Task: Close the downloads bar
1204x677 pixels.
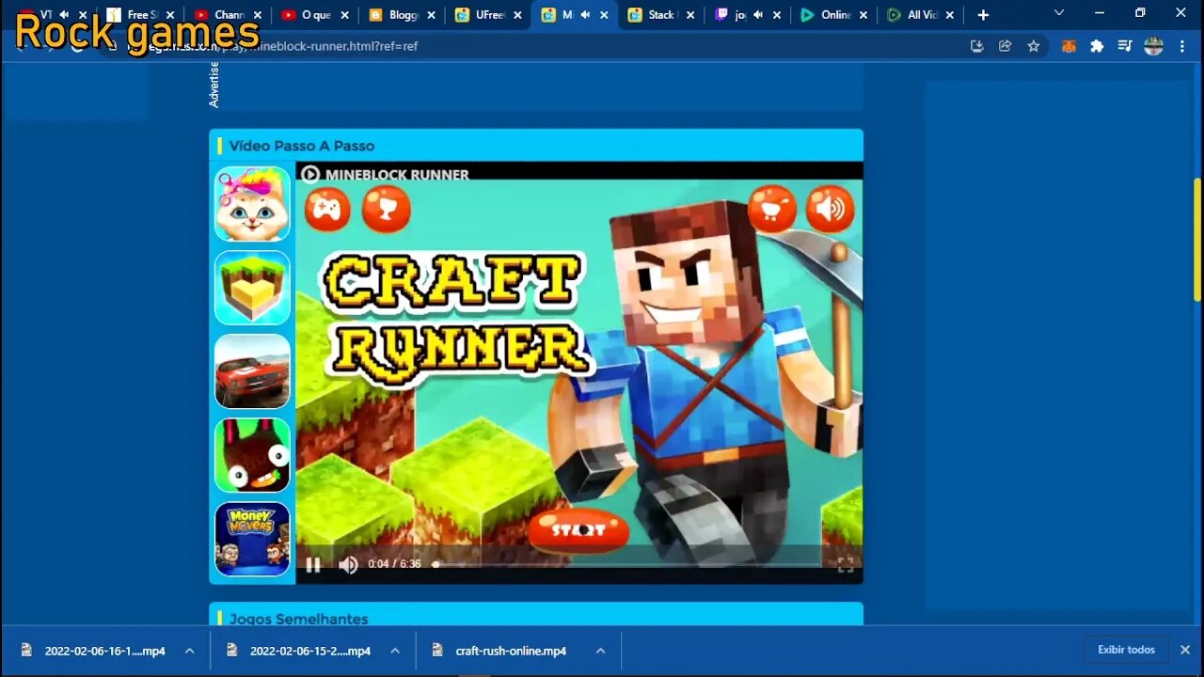Action: (x=1185, y=650)
